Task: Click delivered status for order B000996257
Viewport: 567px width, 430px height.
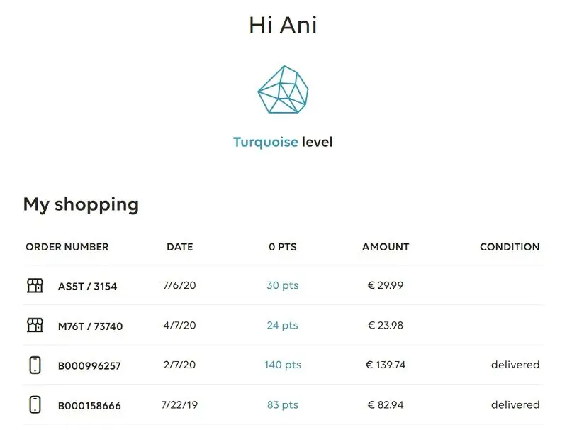Action: (x=515, y=365)
